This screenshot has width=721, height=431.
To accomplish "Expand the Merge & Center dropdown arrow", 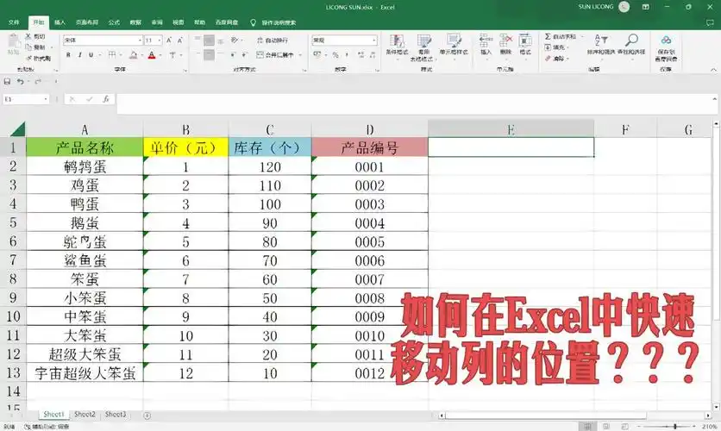I will [x=300, y=54].
